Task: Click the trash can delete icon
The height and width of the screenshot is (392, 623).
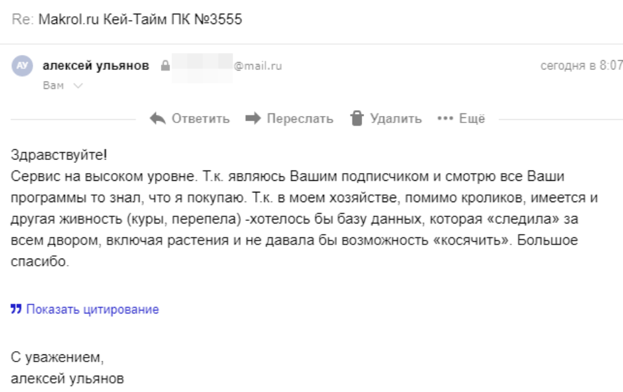Action: point(356,119)
